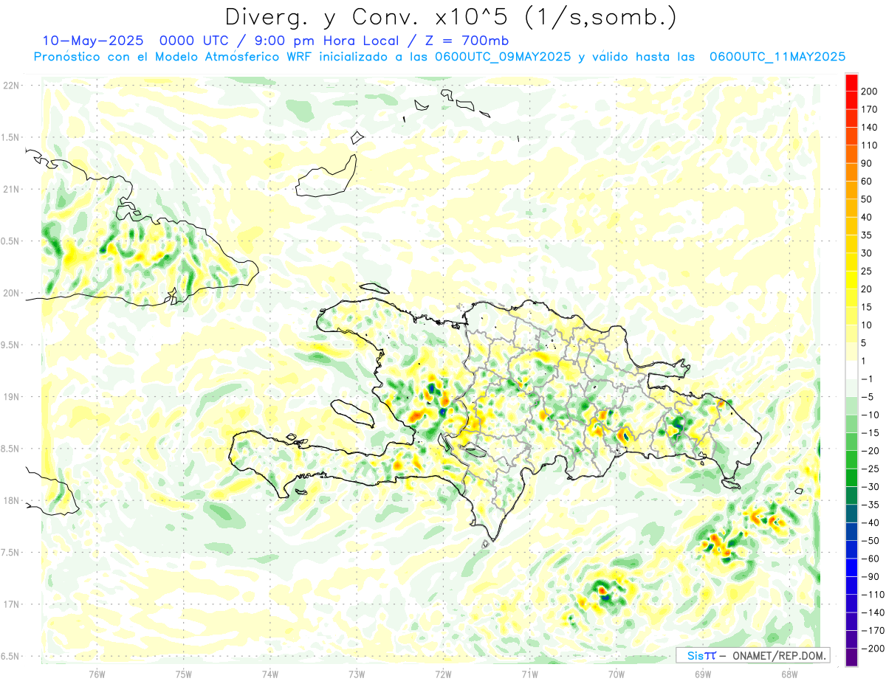Click the truncated "8.5N" latitude label
Image resolution: width=886 pixels, height=684 pixels.
tap(10, 449)
